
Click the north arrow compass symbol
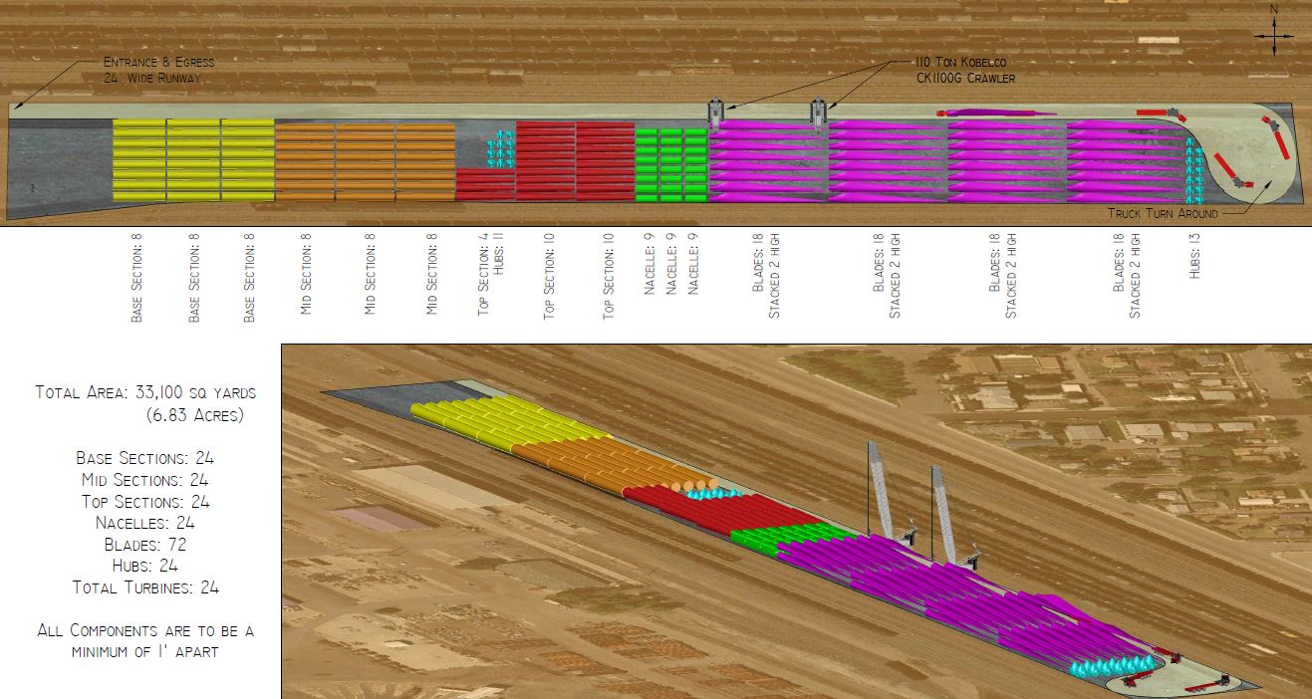1272,35
